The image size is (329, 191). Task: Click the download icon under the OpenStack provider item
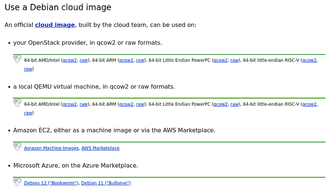coord(17,59)
